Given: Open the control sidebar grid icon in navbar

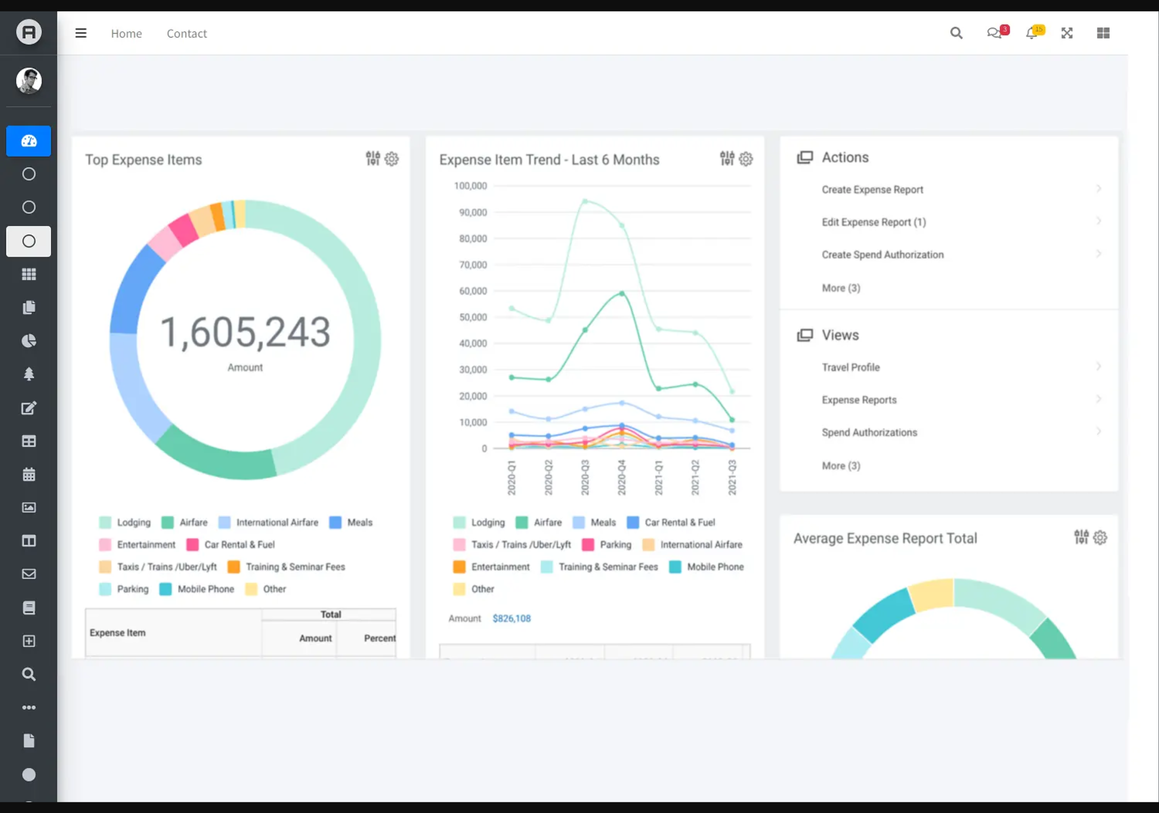Looking at the screenshot, I should point(1103,33).
